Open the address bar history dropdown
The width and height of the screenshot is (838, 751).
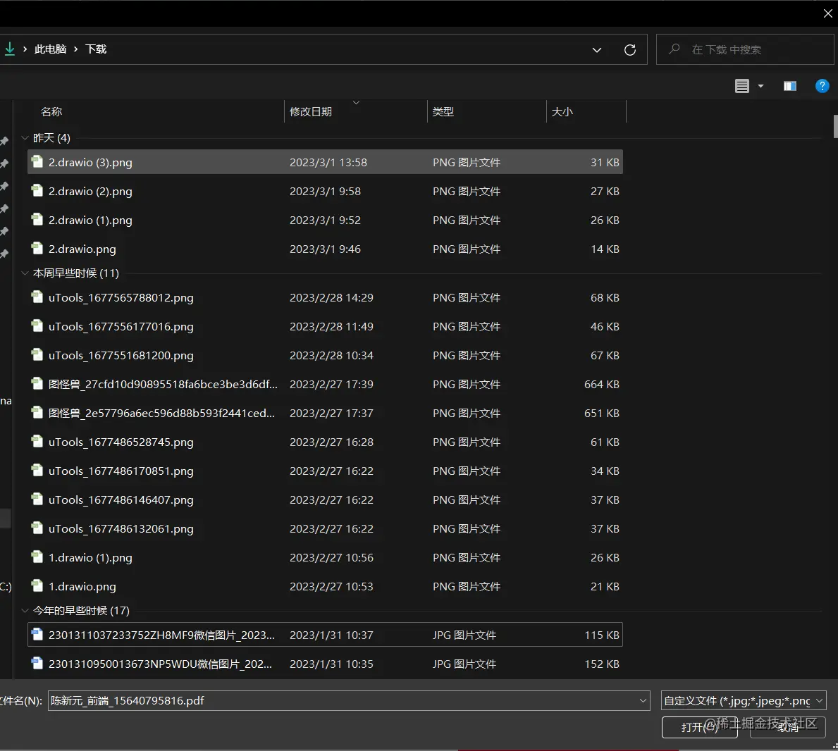click(597, 50)
